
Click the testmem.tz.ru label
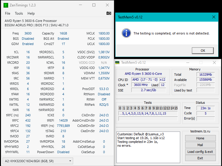click(x=200, y=131)
